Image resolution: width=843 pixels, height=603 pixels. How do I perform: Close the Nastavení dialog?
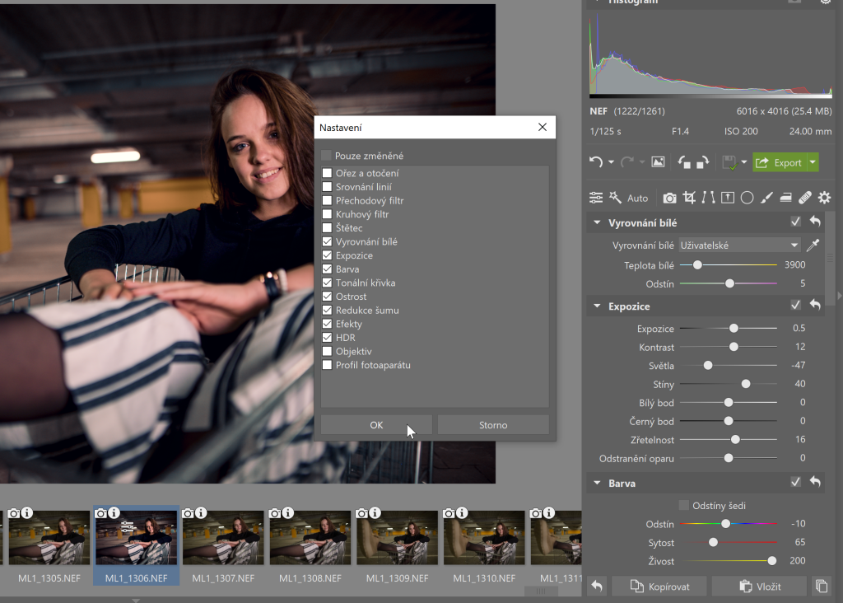(x=543, y=127)
